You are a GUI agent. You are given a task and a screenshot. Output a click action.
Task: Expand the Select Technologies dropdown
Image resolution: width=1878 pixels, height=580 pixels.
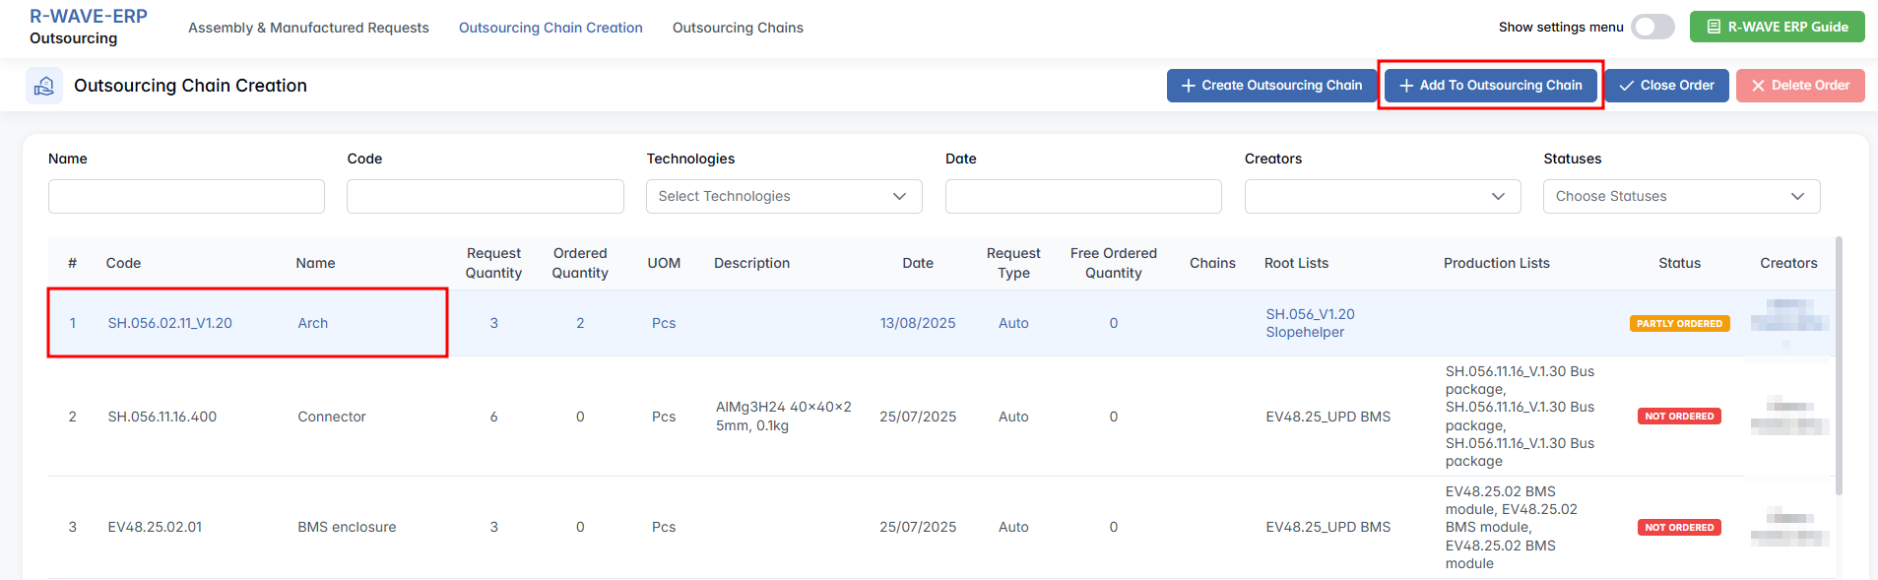[x=783, y=197]
